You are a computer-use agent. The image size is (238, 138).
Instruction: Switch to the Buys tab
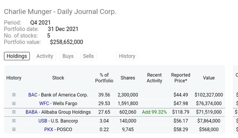(x=68, y=56)
